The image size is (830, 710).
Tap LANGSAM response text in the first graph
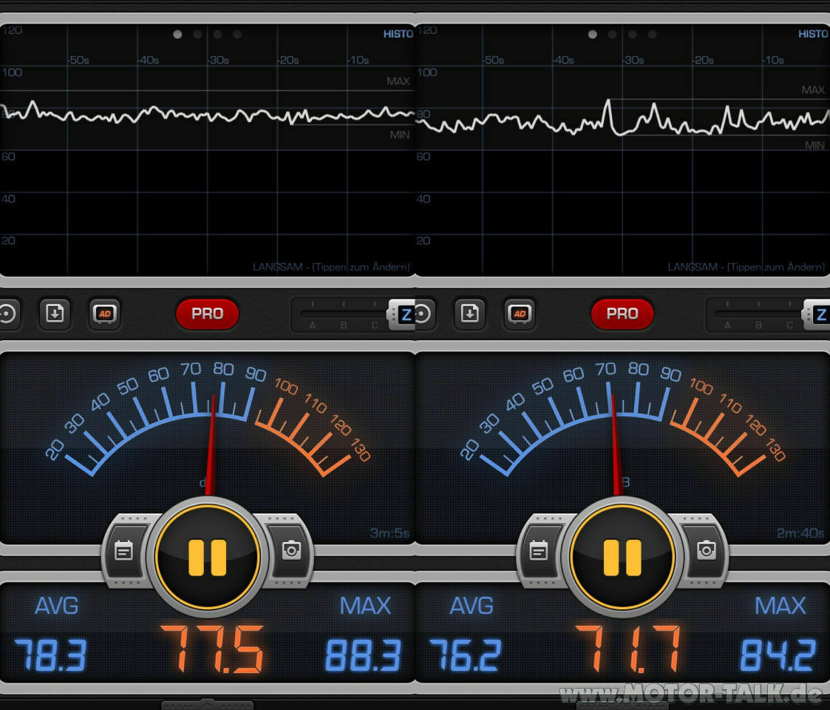pyautogui.click(x=331, y=267)
